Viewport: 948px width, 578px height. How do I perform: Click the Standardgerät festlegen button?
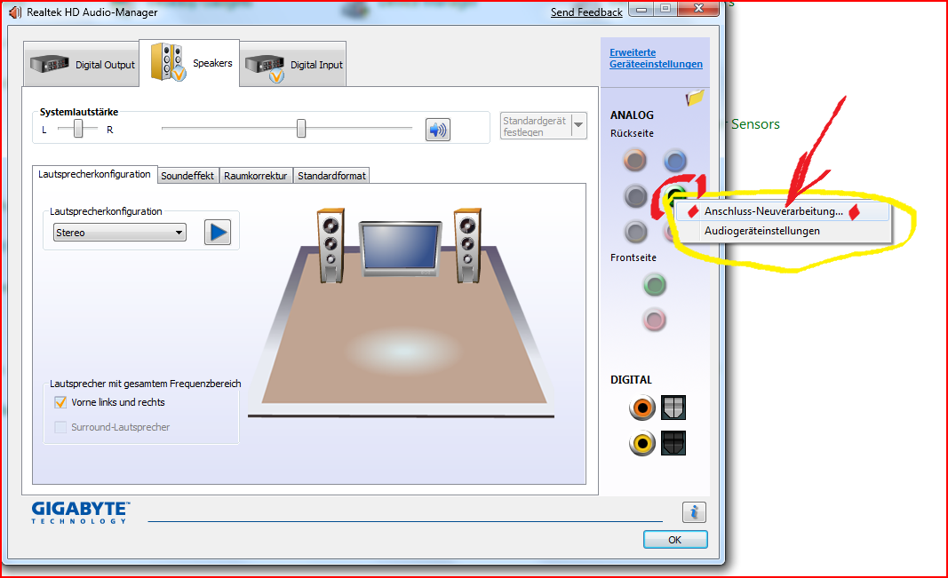(x=536, y=125)
